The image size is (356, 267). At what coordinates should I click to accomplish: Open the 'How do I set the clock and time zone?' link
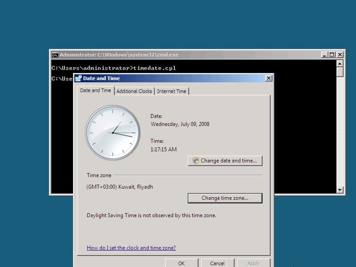[132, 247]
